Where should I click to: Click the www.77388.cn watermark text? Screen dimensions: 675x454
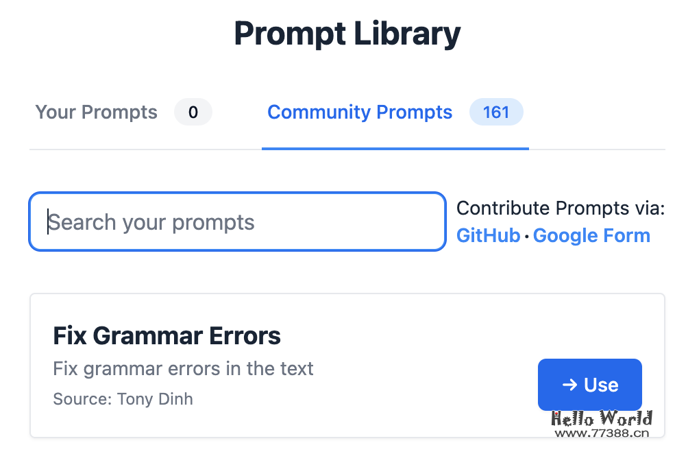click(x=602, y=433)
